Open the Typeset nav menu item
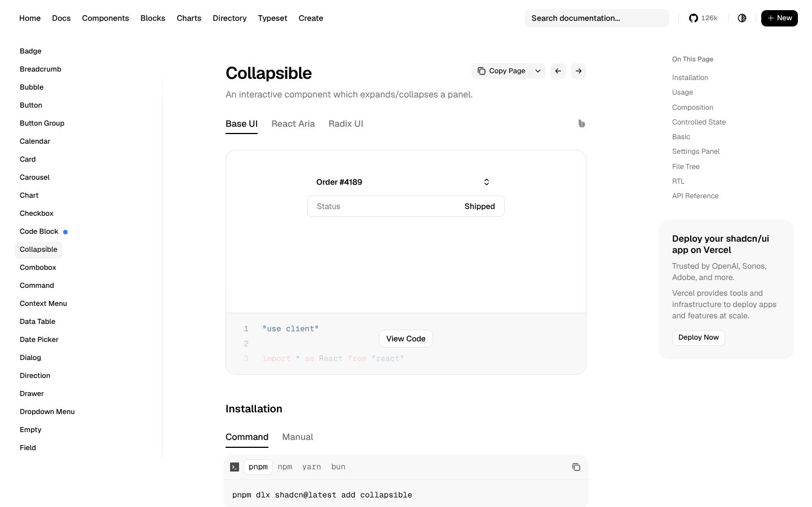The width and height of the screenshot is (812, 507). 272,18
